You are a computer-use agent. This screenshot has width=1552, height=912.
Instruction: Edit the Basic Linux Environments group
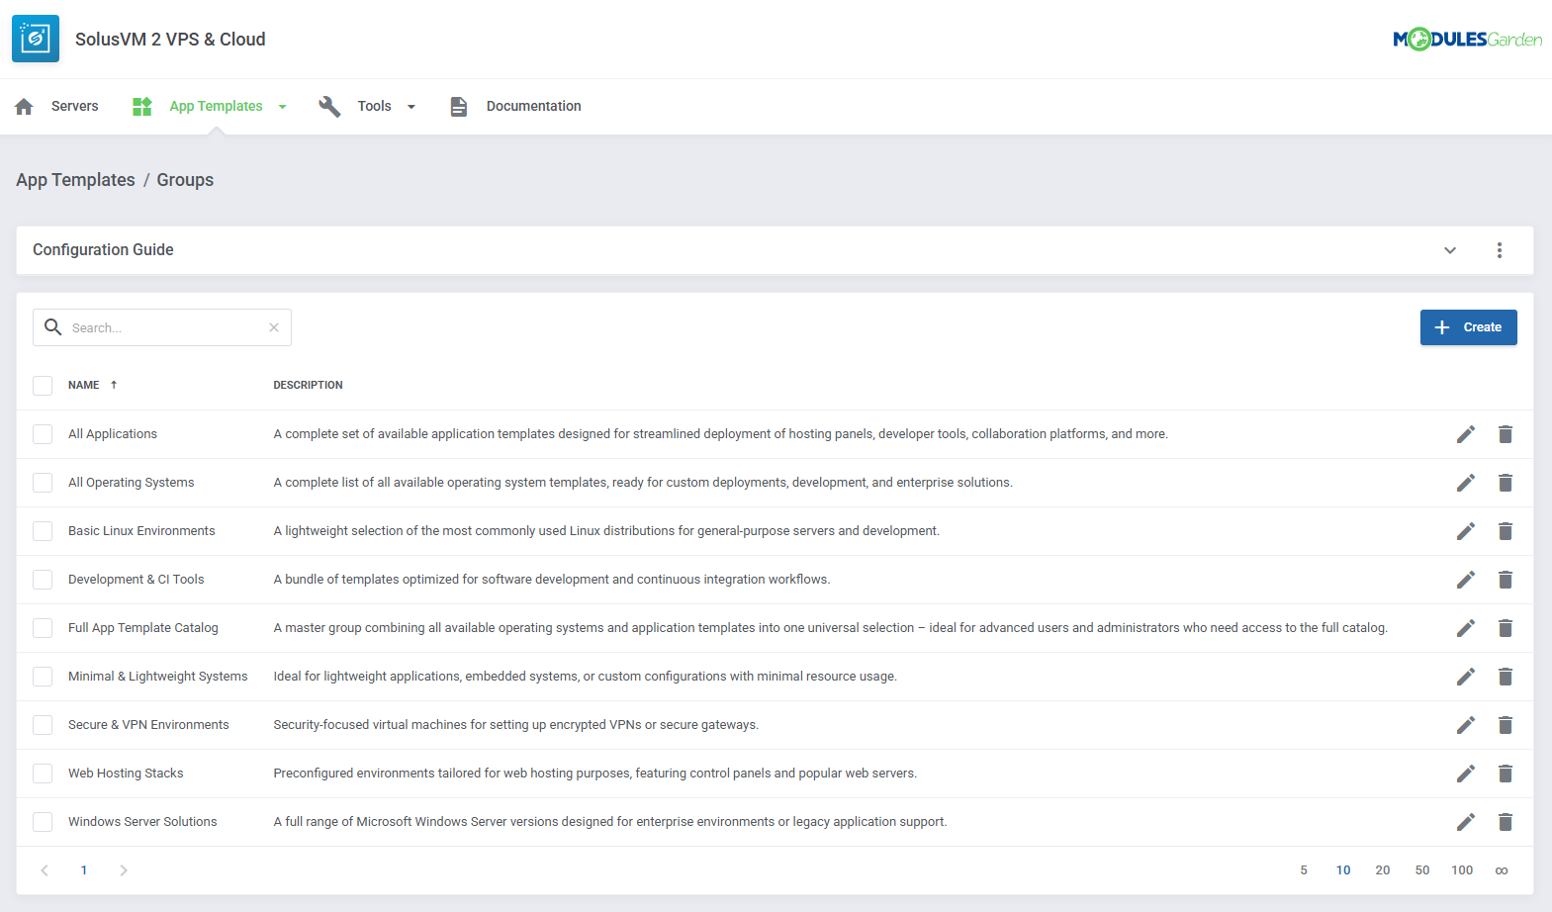(1466, 531)
